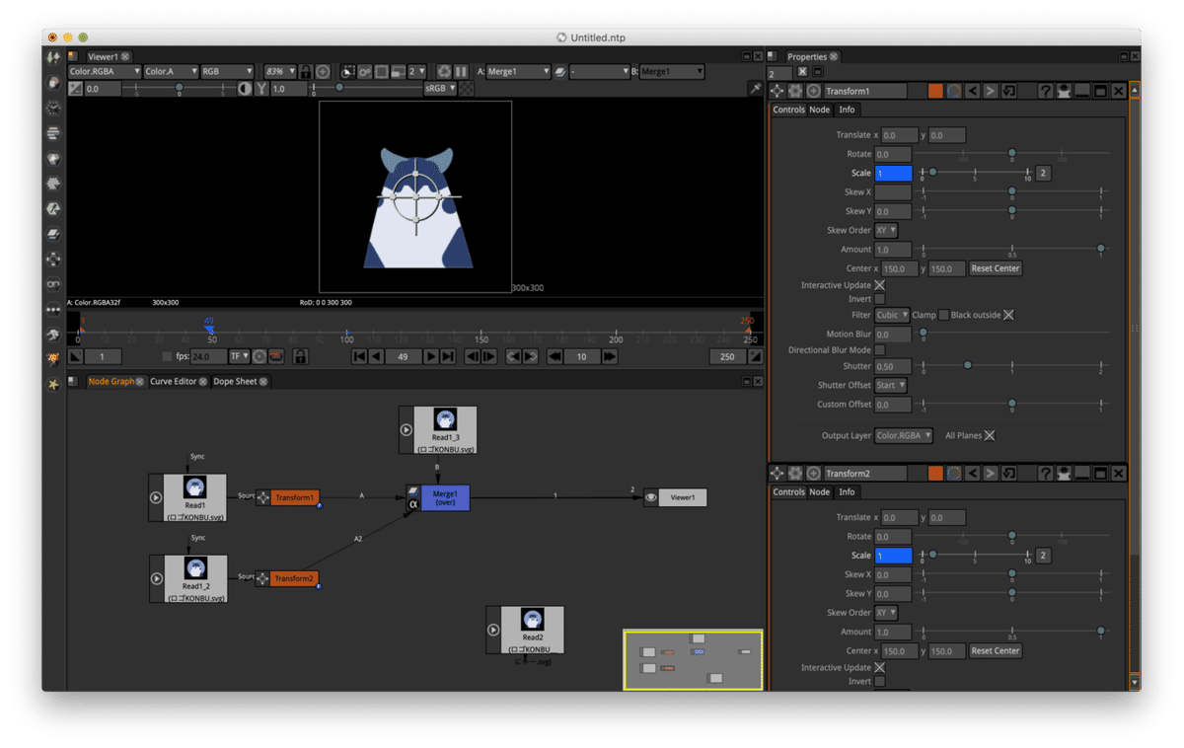Click the auto-contrast icon beside gain slider
Image resolution: width=1184 pixels, height=748 pixels.
tap(245, 89)
